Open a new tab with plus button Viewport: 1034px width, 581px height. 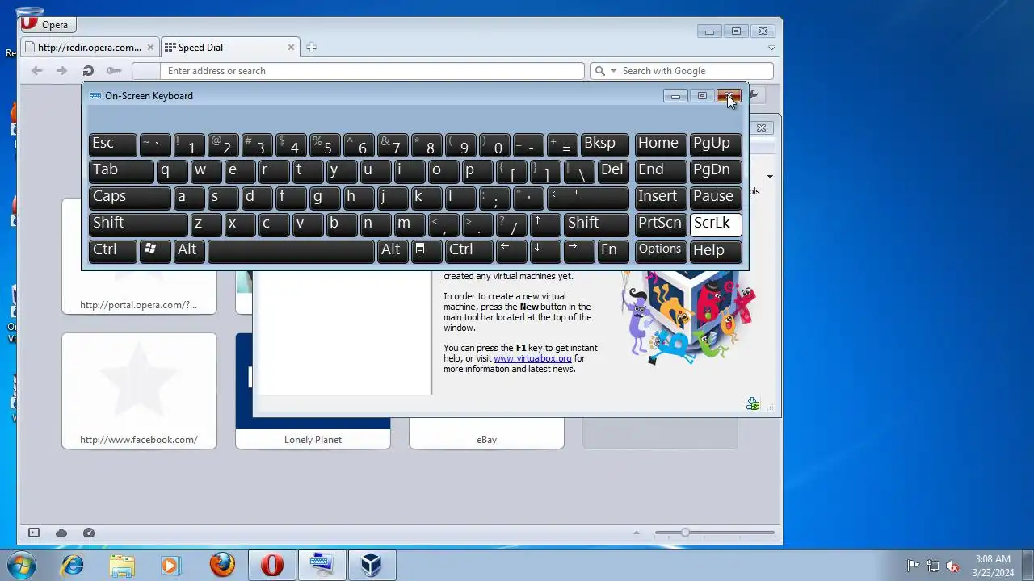point(311,47)
